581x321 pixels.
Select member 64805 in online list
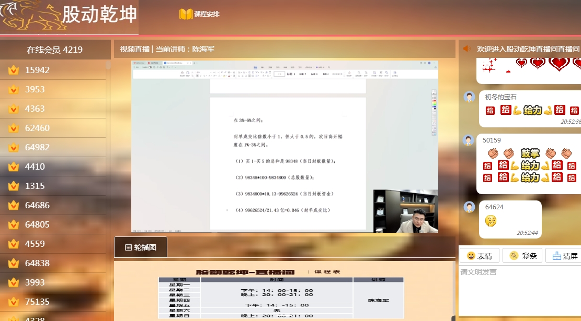pyautogui.click(x=53, y=224)
